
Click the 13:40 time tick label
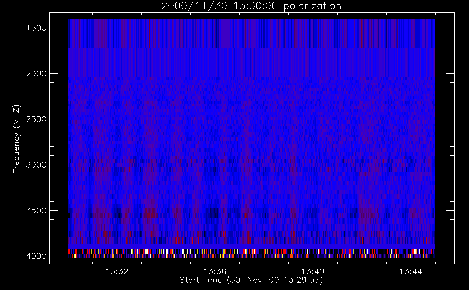click(313, 272)
